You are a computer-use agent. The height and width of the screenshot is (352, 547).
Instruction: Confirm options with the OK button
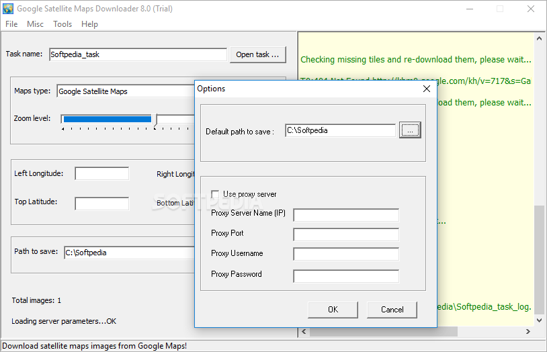(x=333, y=310)
